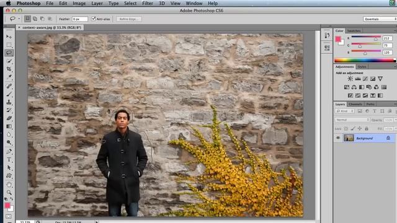The width and height of the screenshot is (397, 223).
Task: Select the Gradient tool
Action: click(9, 126)
